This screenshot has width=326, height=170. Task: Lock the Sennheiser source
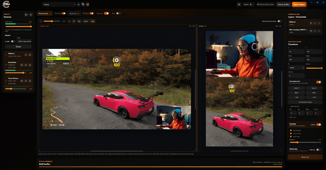click(x=26, y=65)
